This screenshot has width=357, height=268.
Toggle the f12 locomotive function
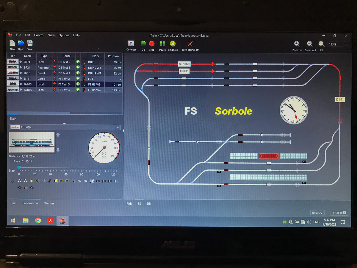click(x=79, y=181)
